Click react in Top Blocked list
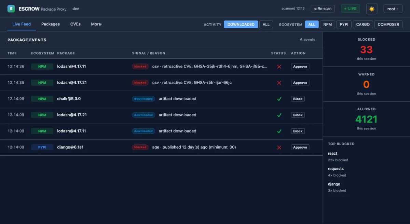Screen dimensions: 410x224 (x=332, y=153)
